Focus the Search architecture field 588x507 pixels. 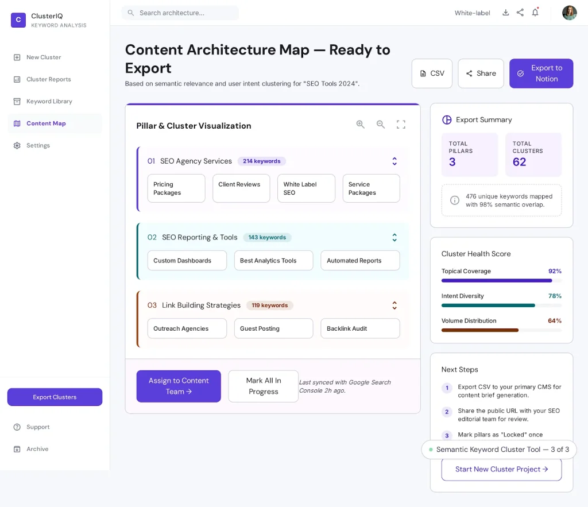pyautogui.click(x=180, y=13)
